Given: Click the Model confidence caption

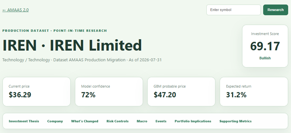Looking at the screenshot, I should (x=96, y=86).
